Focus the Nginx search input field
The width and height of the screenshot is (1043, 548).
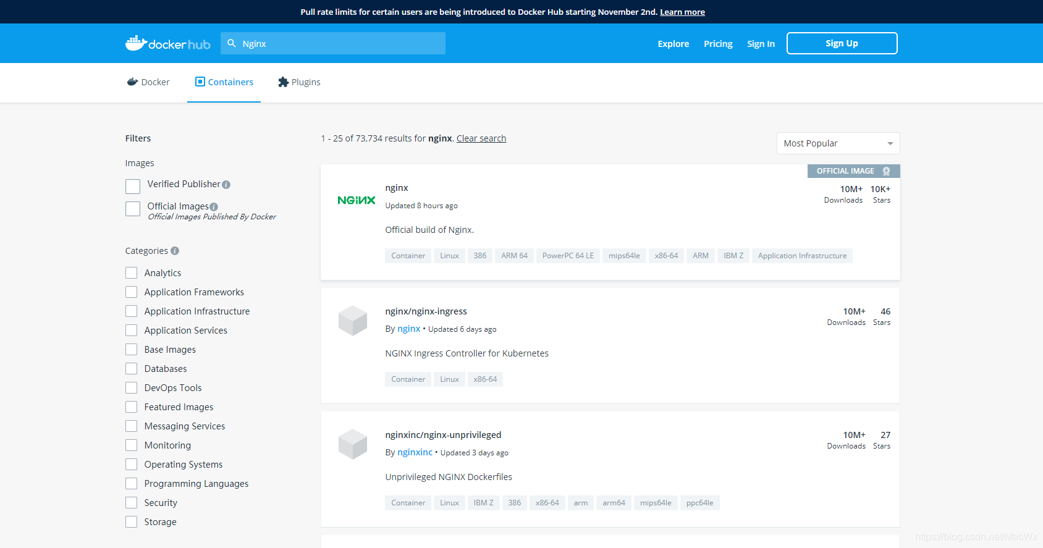coord(333,43)
